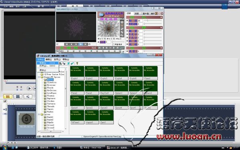The height and width of the screenshot is (150, 240).
Task: Select the Open (Ctrl+O) entry in the file menu
Action: pyautogui.click(x=48, y=66)
